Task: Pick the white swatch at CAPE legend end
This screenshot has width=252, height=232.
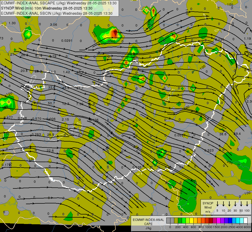Action: click(x=246, y=221)
